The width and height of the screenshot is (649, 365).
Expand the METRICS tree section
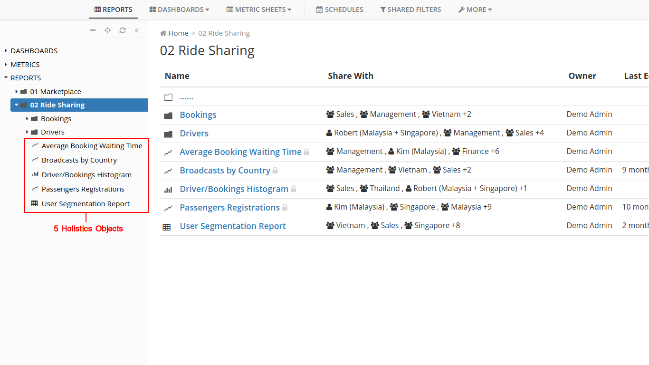pyautogui.click(x=6, y=65)
